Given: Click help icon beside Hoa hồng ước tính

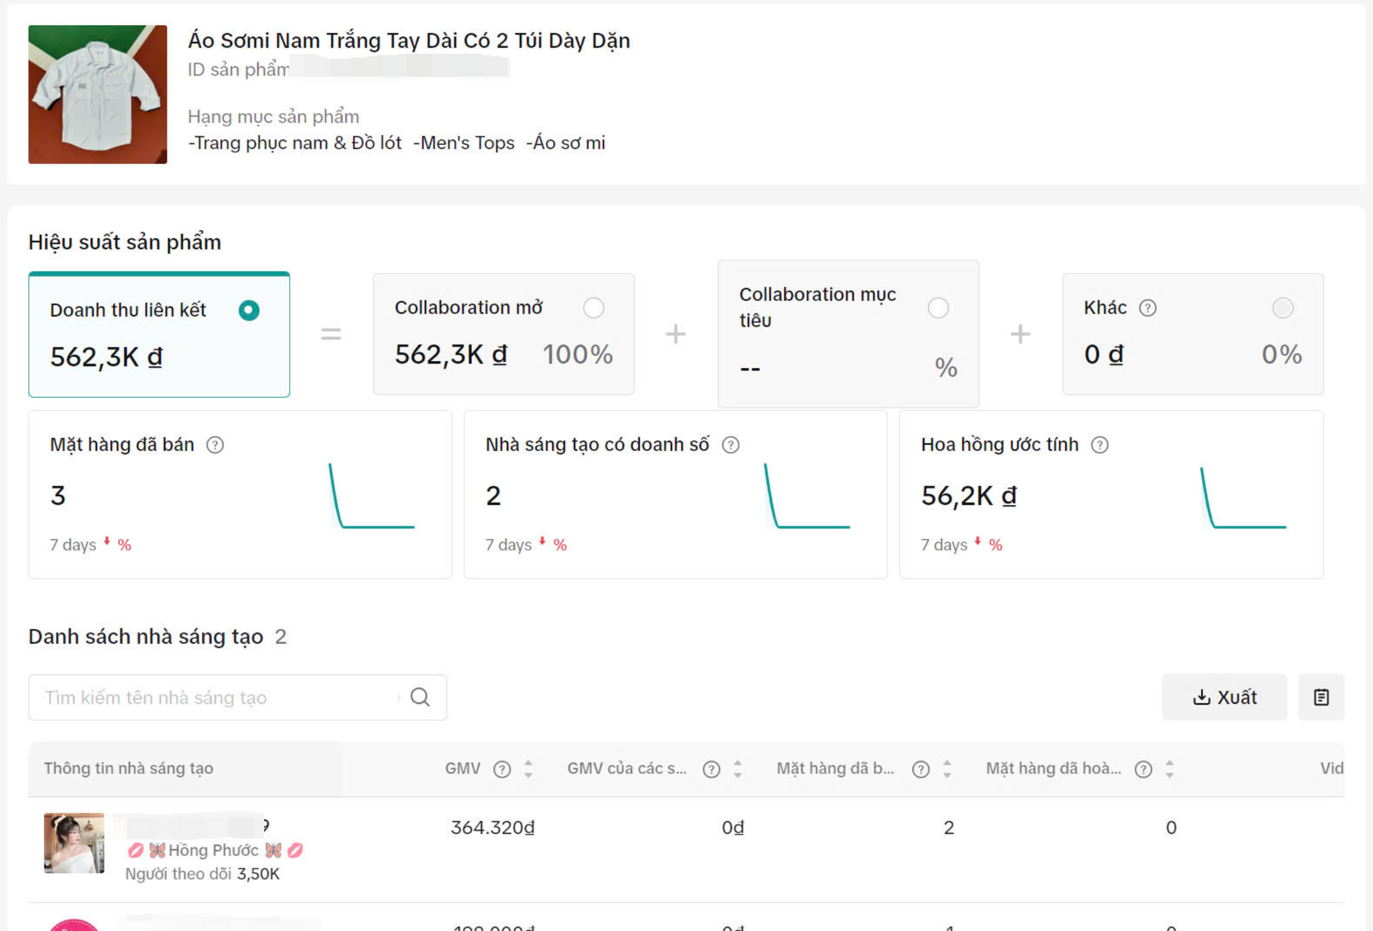Looking at the screenshot, I should pos(1100,445).
